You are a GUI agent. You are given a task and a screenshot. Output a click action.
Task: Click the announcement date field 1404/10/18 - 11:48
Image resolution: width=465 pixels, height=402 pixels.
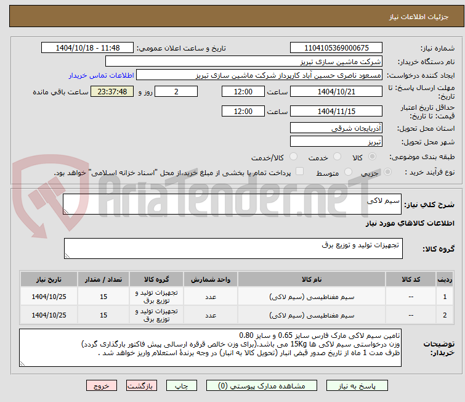[x=87, y=48]
